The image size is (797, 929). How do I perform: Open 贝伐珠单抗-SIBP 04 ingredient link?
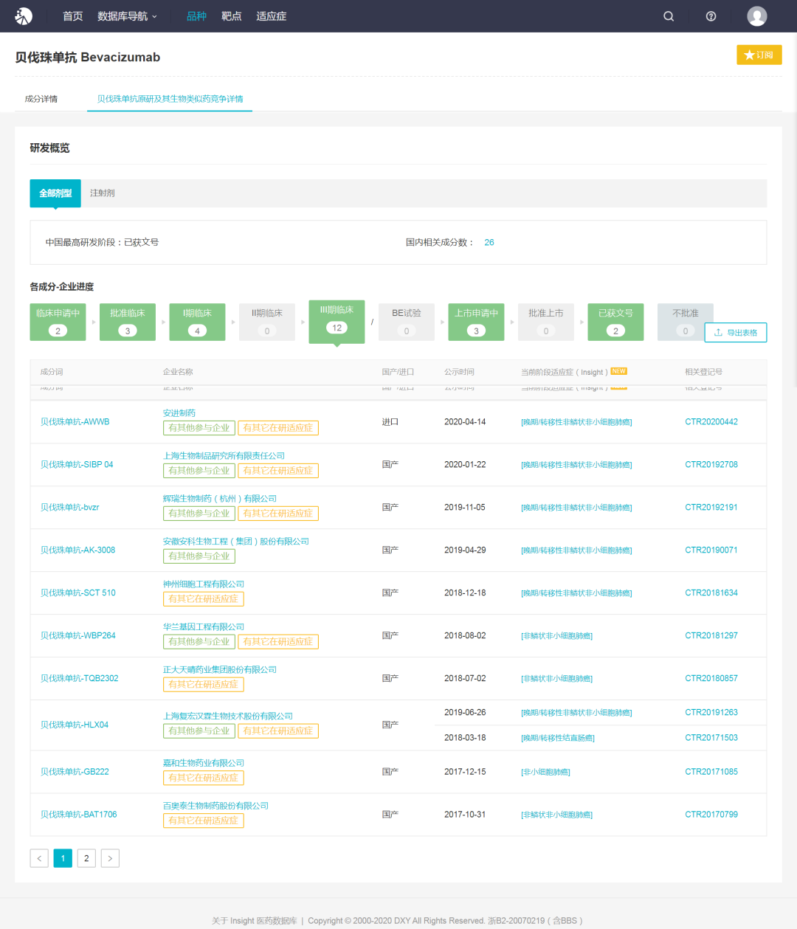(x=77, y=465)
